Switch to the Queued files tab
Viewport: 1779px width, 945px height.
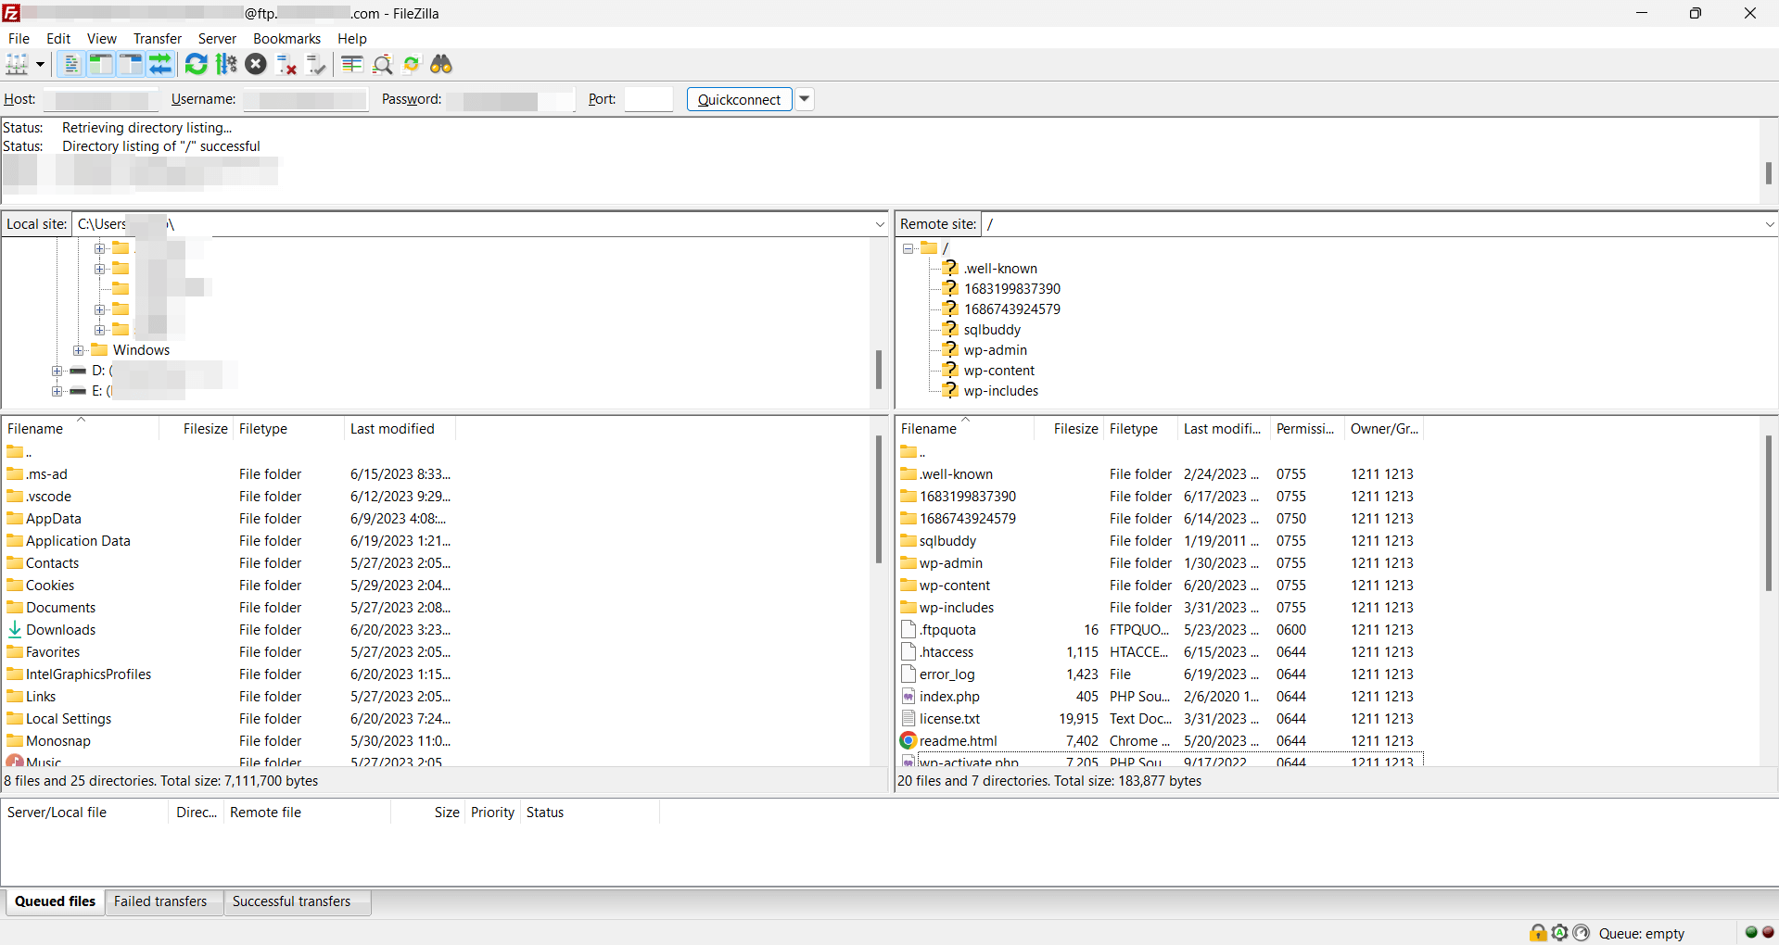pyautogui.click(x=55, y=901)
